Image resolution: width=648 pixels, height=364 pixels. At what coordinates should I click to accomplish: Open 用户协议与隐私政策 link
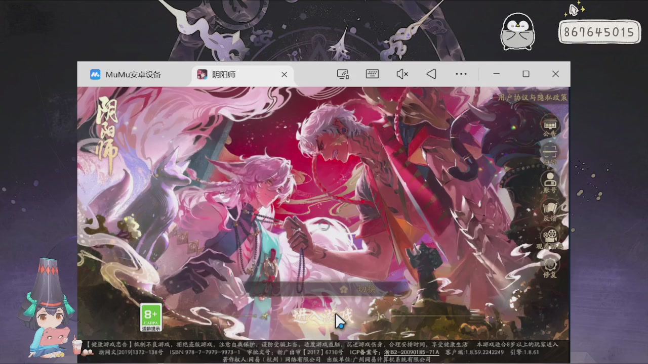[533, 97]
